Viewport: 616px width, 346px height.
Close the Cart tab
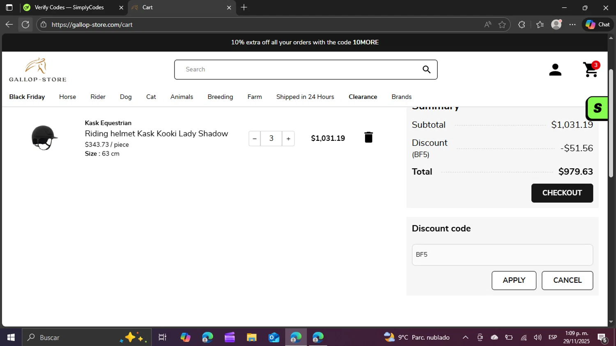coord(229,7)
